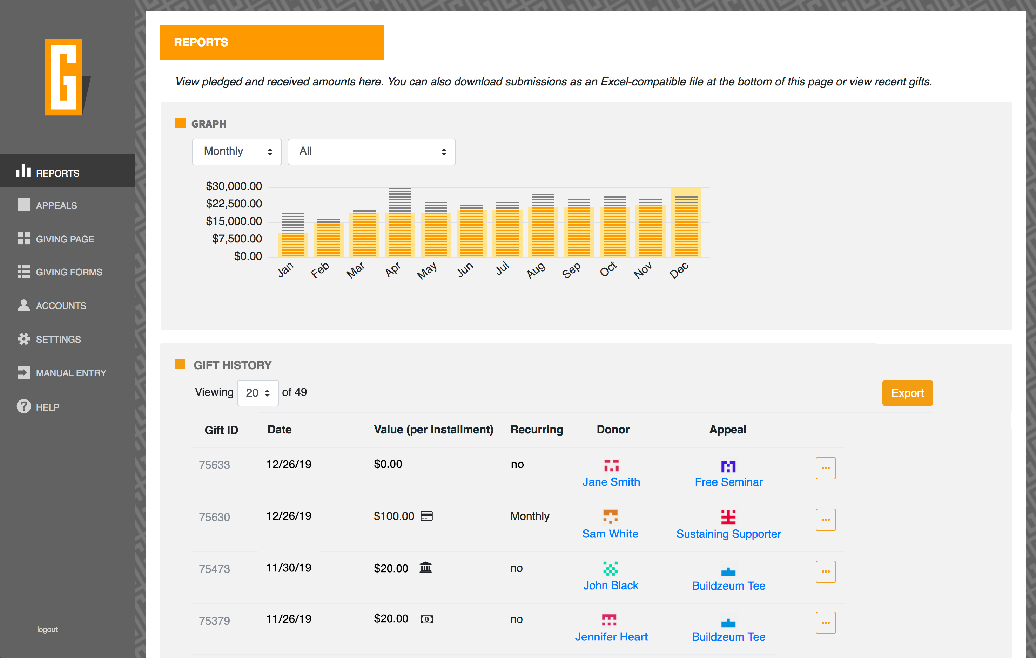Click the Export button

click(x=907, y=392)
